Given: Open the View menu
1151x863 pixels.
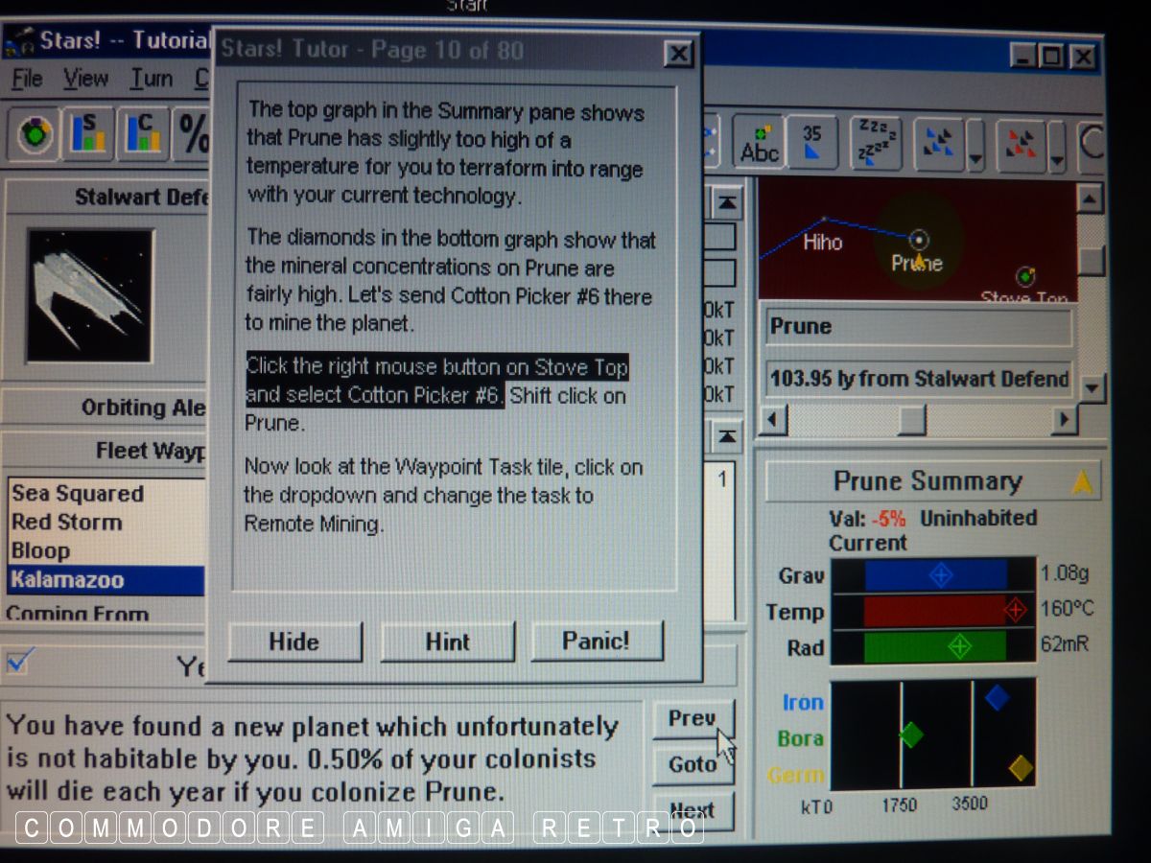Looking at the screenshot, I should point(85,80).
